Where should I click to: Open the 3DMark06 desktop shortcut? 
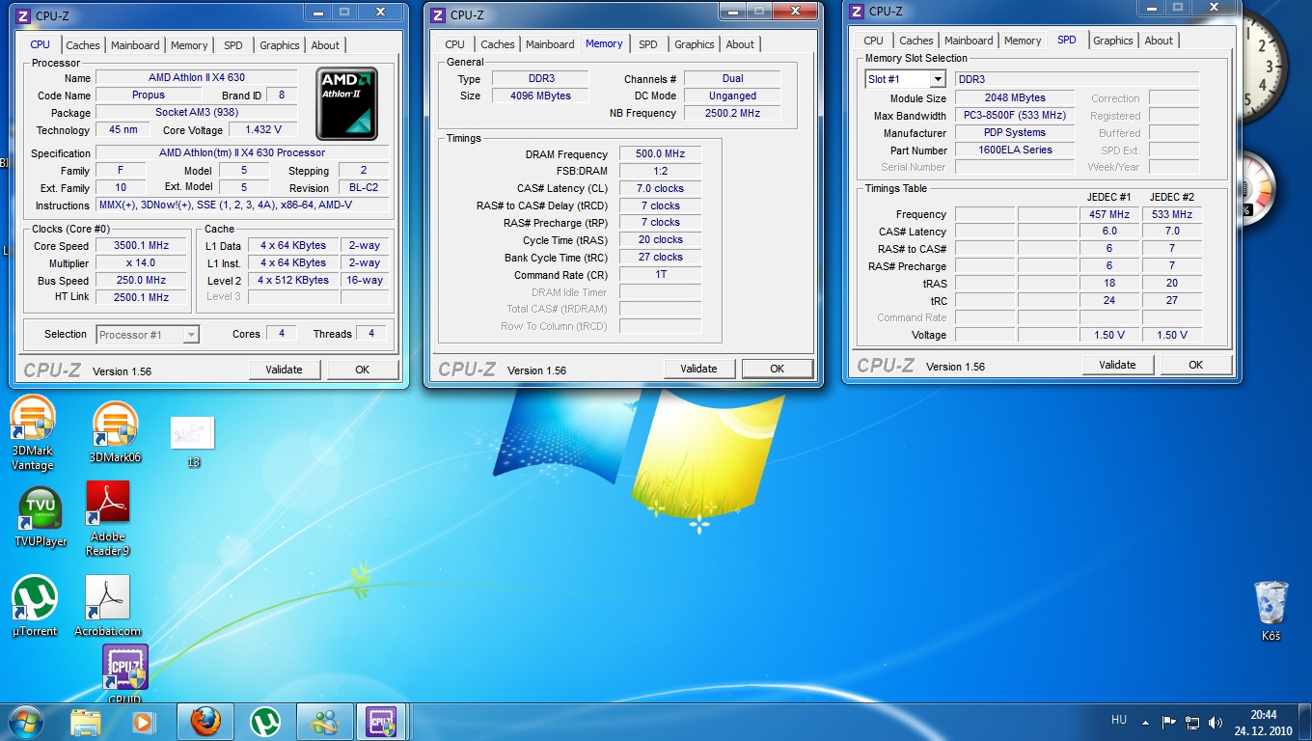pyautogui.click(x=115, y=433)
